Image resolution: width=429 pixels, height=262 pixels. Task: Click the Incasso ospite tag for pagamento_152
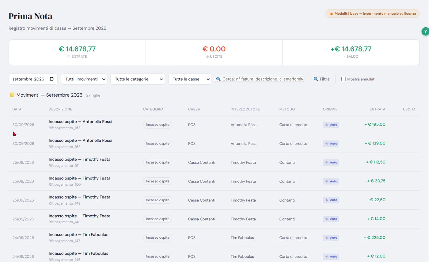[158, 144]
